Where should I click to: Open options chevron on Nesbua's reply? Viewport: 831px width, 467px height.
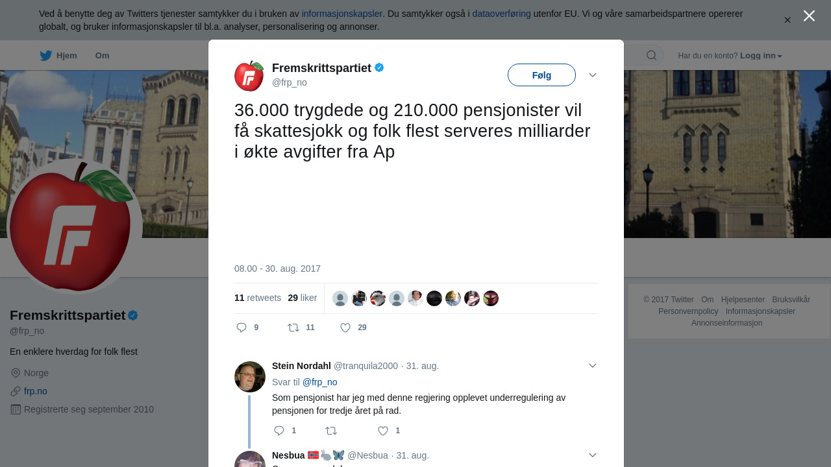point(593,455)
